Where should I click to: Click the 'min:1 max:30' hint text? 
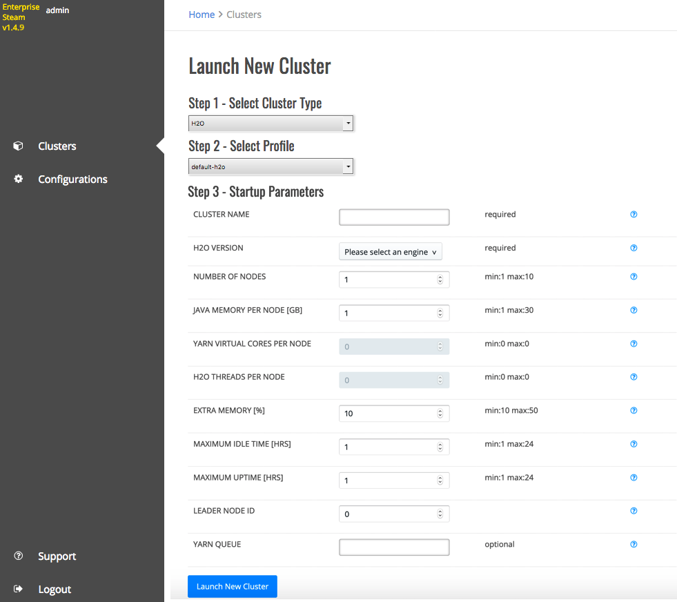point(509,310)
